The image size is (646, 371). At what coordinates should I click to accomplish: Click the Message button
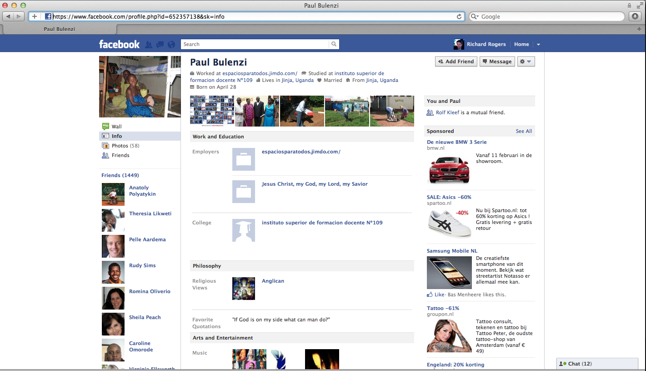[x=497, y=61]
